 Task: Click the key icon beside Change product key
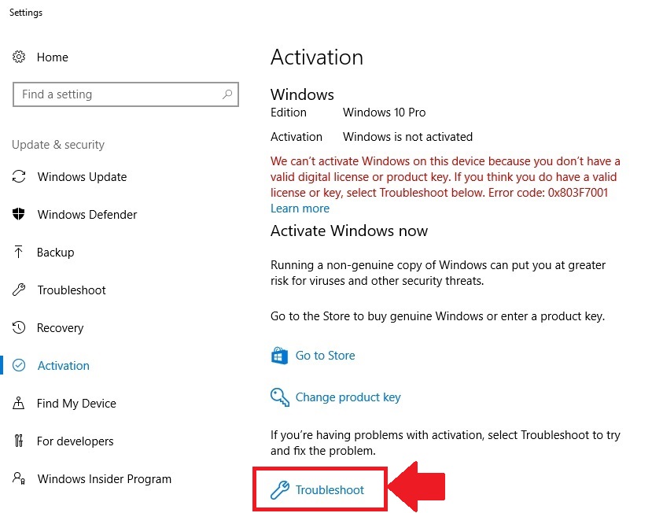(279, 397)
